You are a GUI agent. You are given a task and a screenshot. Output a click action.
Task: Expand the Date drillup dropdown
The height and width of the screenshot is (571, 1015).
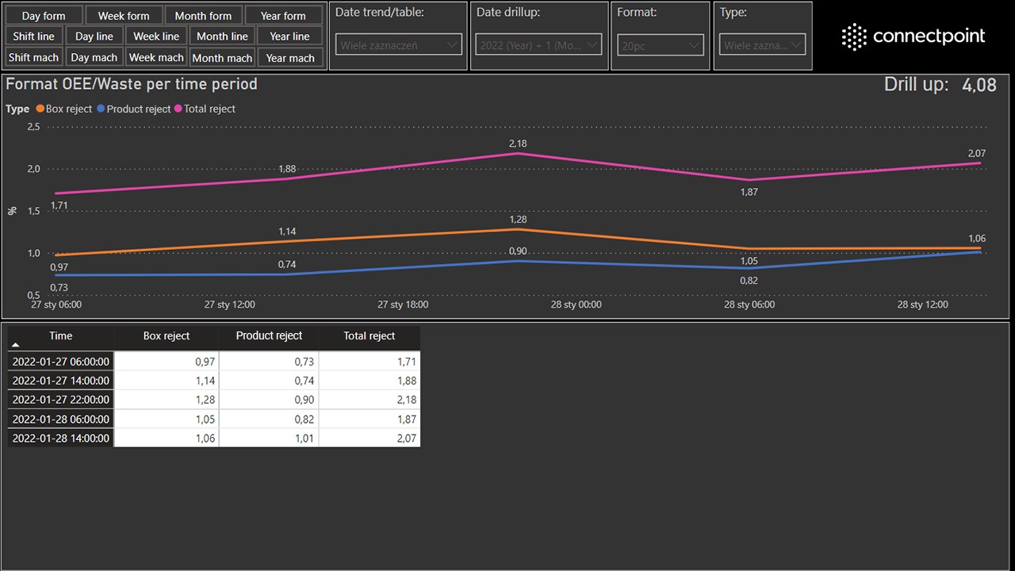point(539,45)
